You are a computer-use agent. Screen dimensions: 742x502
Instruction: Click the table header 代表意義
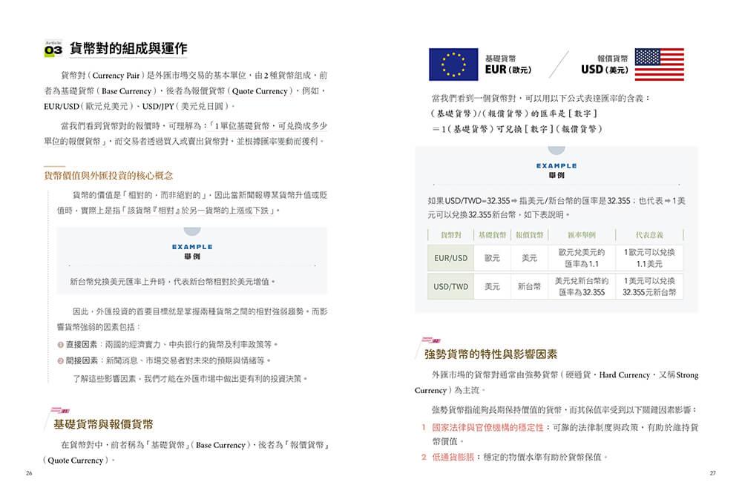click(x=649, y=235)
